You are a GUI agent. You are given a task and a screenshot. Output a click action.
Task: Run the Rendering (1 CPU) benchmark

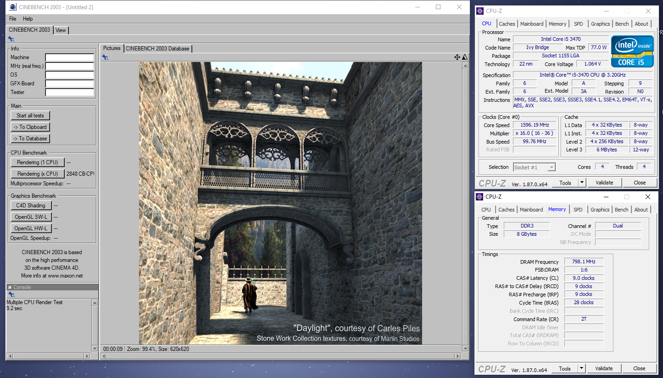(38, 162)
